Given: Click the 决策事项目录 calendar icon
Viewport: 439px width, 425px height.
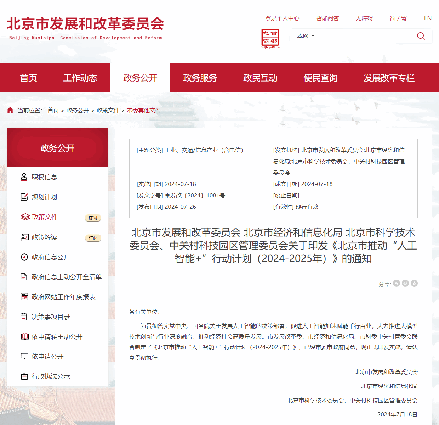Looking at the screenshot, I should (x=24, y=317).
